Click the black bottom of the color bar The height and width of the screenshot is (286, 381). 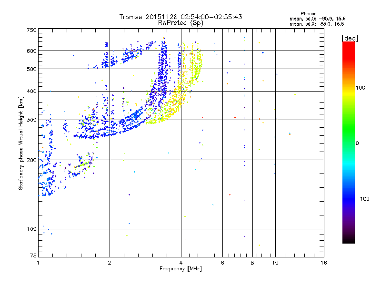[349, 240]
